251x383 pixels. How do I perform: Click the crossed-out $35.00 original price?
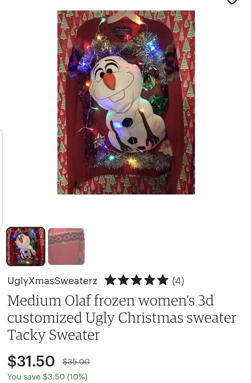(76, 361)
